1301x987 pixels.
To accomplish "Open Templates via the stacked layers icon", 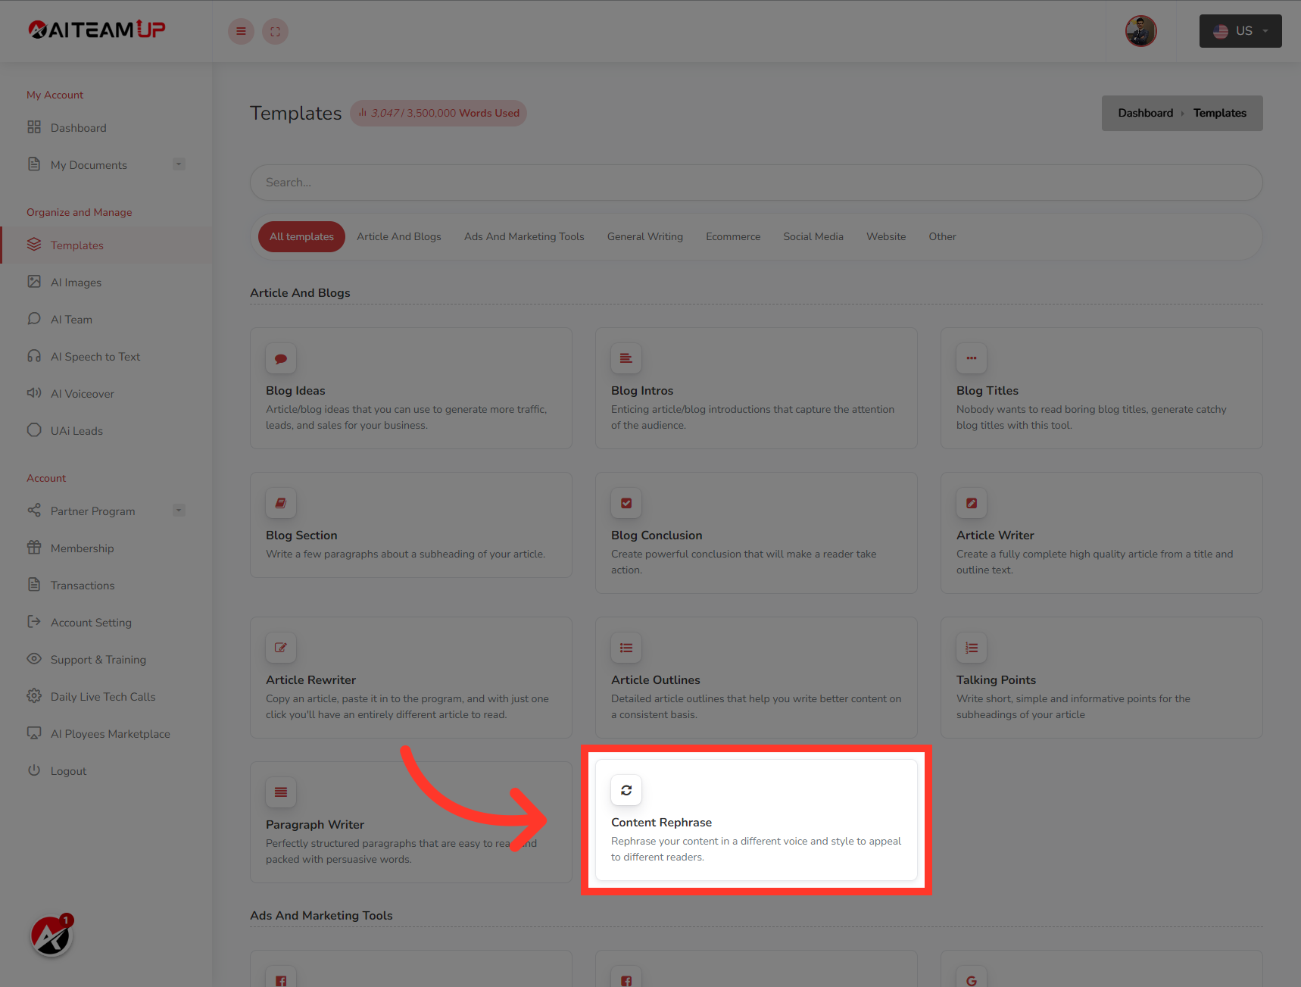I will tap(34, 245).
